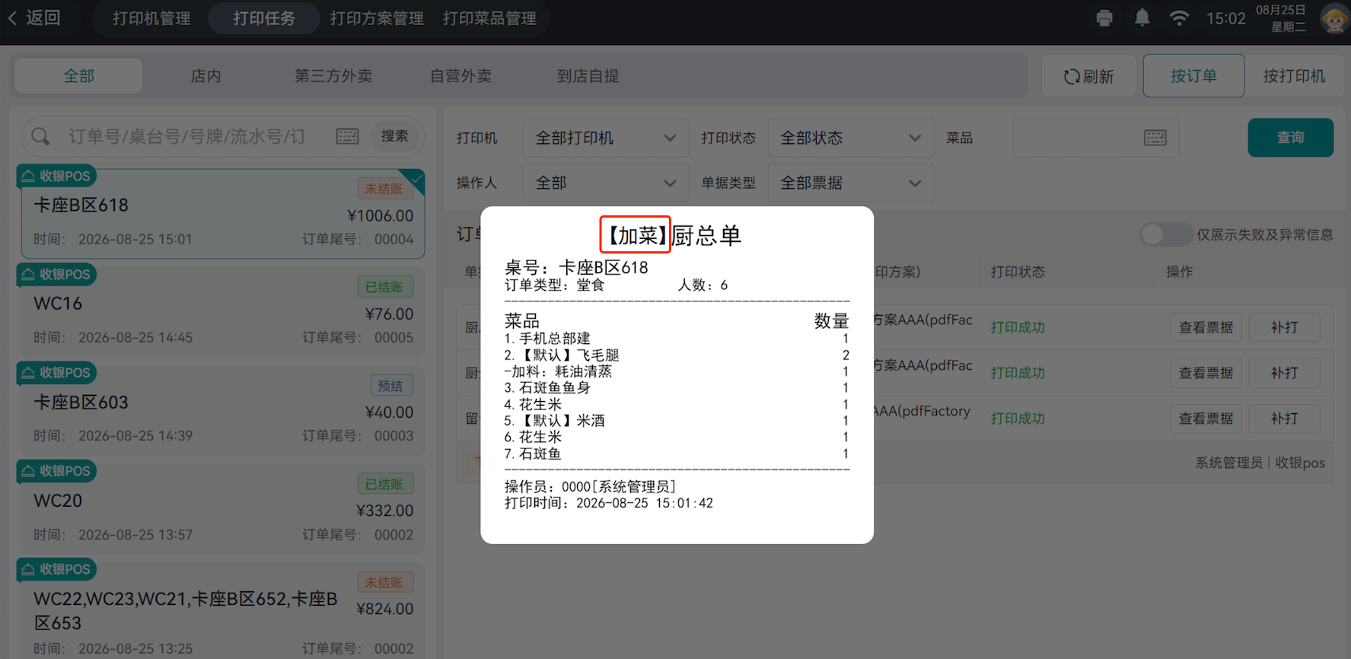Select order WC16 in the list
Viewport: 1351px width, 659px height.
222,311
